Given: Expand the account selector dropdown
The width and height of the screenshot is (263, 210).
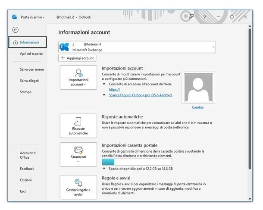Looking at the screenshot, I should 213,47.
